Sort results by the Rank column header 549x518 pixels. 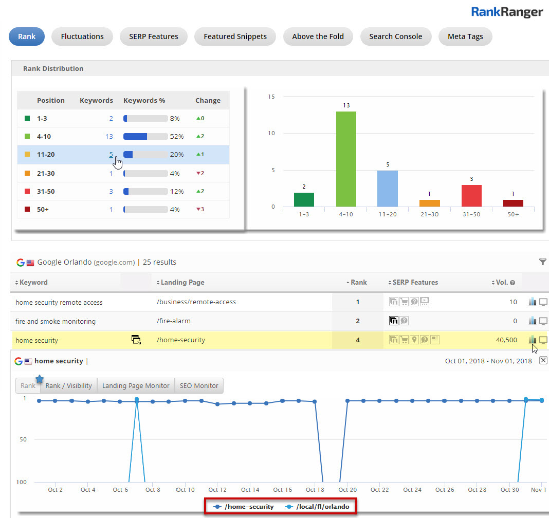tap(356, 282)
